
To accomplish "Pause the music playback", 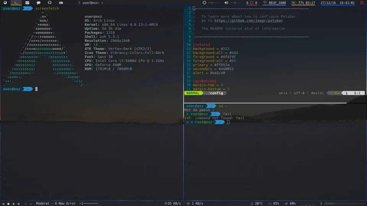I will [14, 204].
